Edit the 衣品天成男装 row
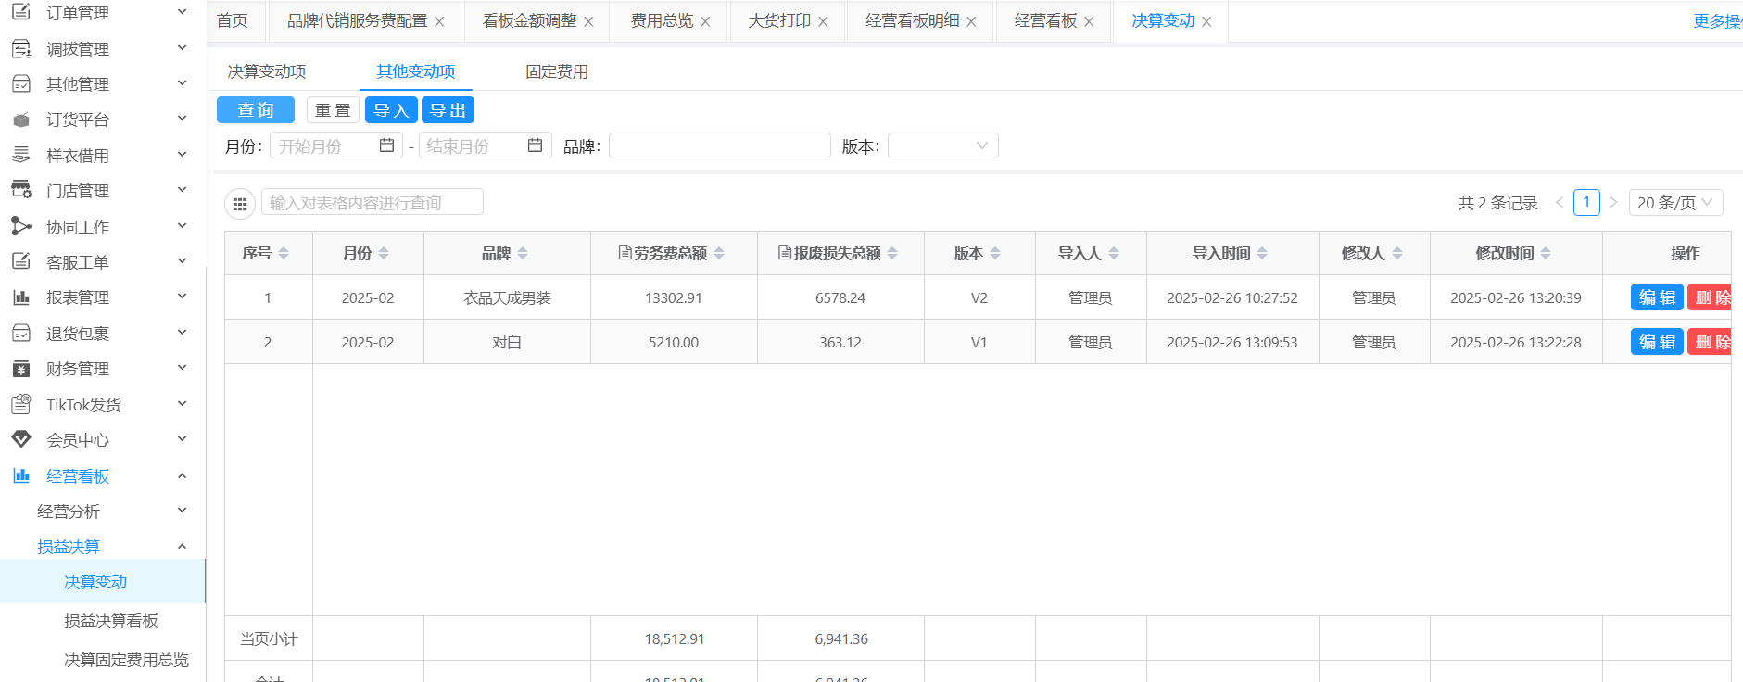The height and width of the screenshot is (682, 1743). tap(1656, 297)
